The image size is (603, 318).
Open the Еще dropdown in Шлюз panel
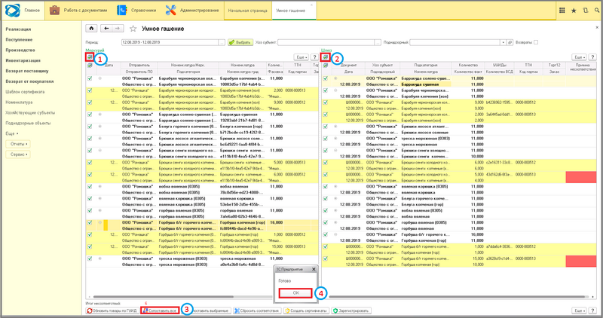point(579,57)
